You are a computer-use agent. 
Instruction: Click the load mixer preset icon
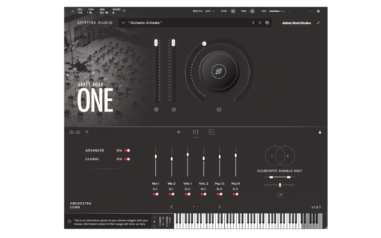pos(78,132)
